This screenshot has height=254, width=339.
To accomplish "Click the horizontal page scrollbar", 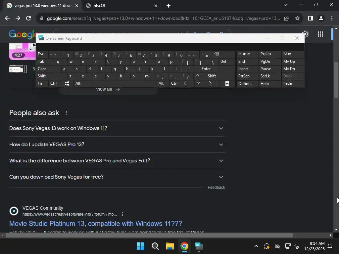I will click(149, 235).
